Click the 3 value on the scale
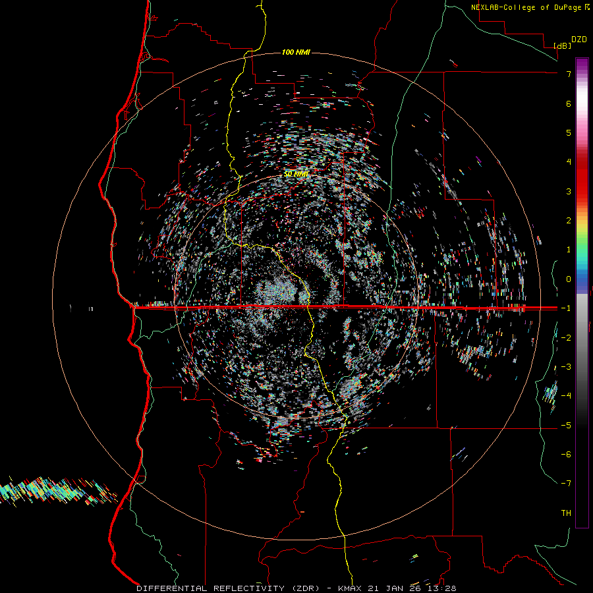Viewport: 593px width, 593px height. [x=569, y=191]
